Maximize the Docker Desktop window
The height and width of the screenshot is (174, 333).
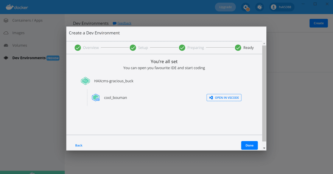pos(315,4)
